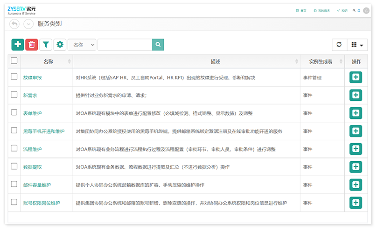Click the magnifier search button beside input

(x=158, y=45)
